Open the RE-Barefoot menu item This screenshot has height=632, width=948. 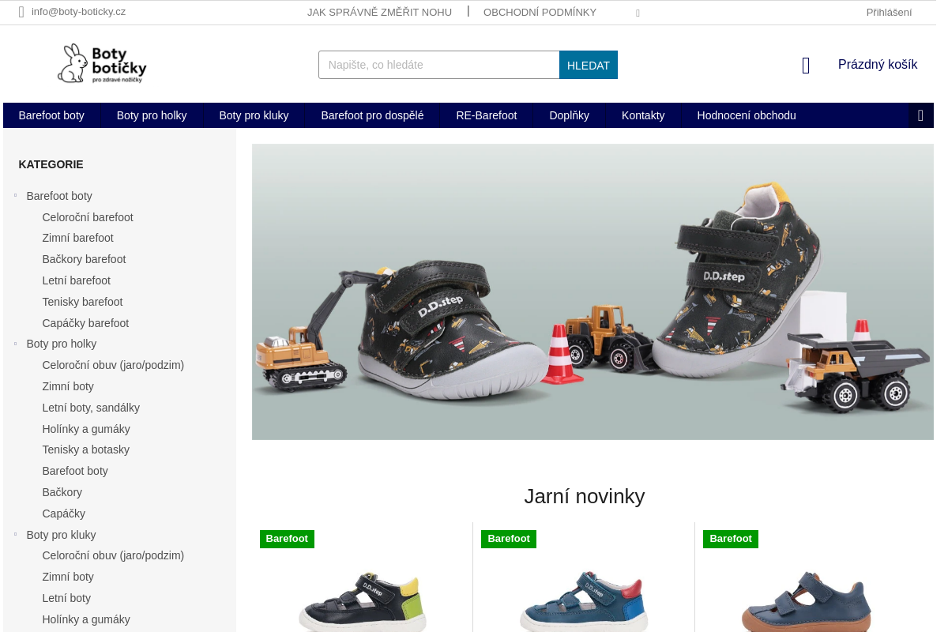click(x=487, y=115)
